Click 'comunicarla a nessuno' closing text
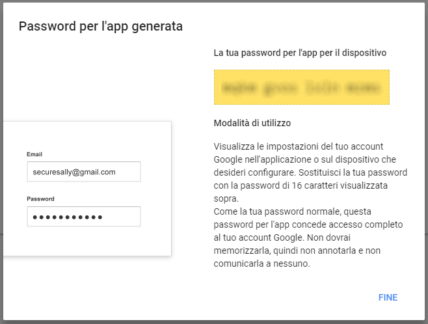The width and height of the screenshot is (428, 324). pos(261,263)
